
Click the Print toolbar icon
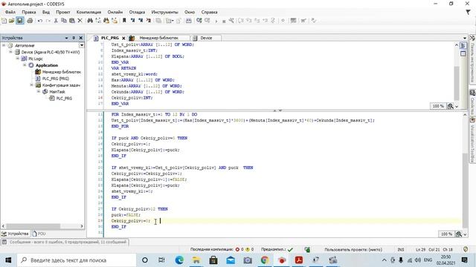pos(30,21)
